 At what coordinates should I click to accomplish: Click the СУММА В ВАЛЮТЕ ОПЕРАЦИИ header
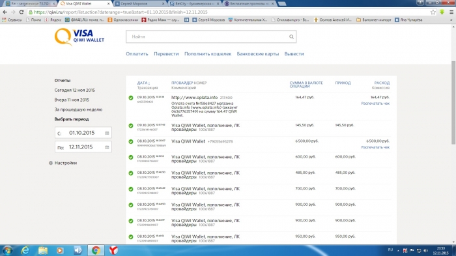point(306,85)
